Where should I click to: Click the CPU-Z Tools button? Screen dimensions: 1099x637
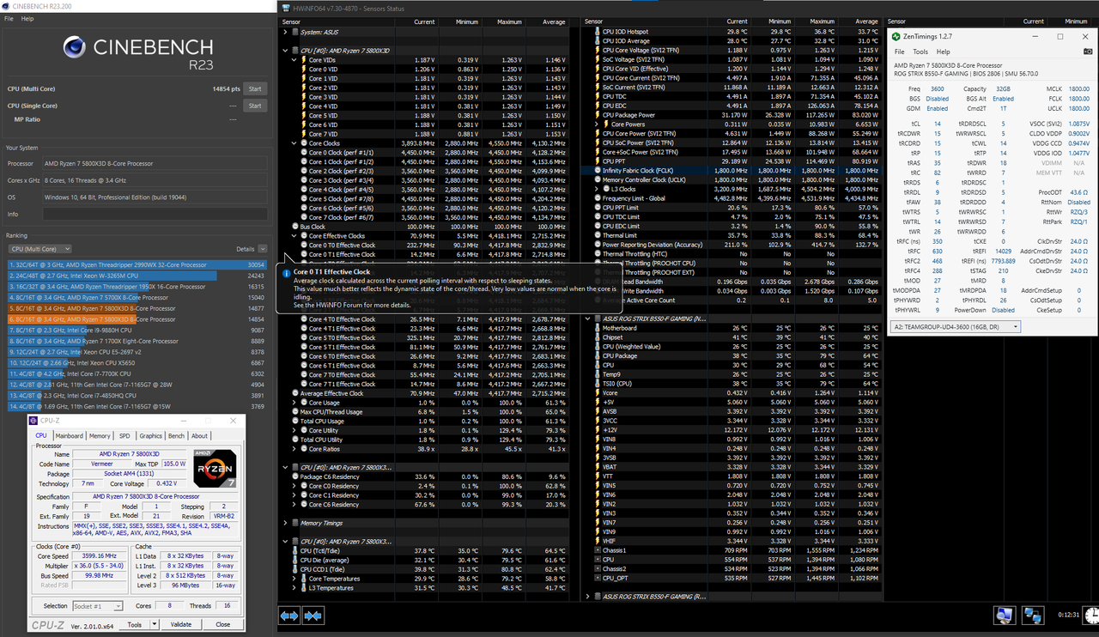[135, 624]
